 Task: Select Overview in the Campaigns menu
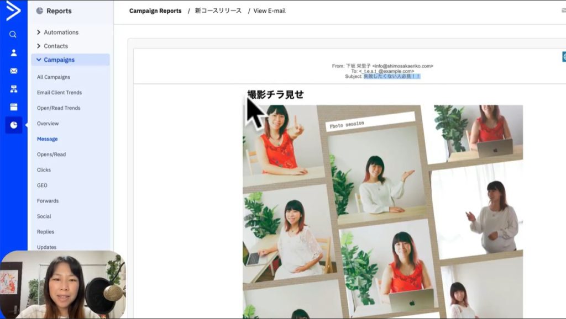pyautogui.click(x=48, y=124)
